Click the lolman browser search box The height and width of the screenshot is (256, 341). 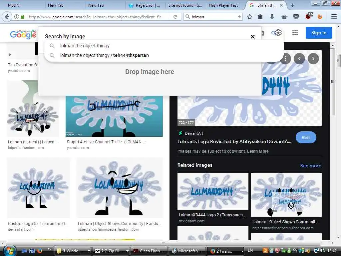(x=213, y=17)
